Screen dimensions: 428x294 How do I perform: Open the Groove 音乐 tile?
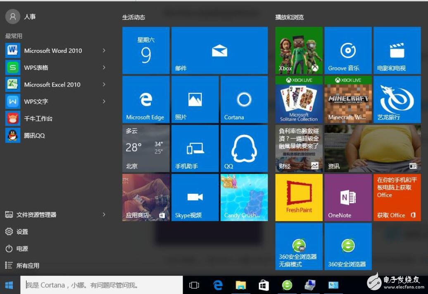[348, 51]
